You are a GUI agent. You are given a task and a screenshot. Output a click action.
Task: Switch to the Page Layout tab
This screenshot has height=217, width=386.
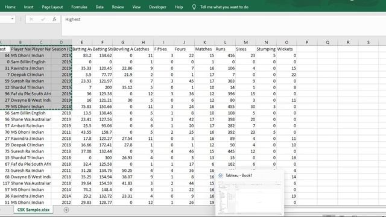(x=52, y=7)
